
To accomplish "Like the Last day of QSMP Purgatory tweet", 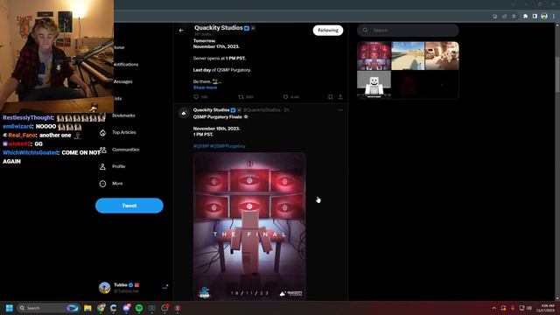I will [286, 97].
